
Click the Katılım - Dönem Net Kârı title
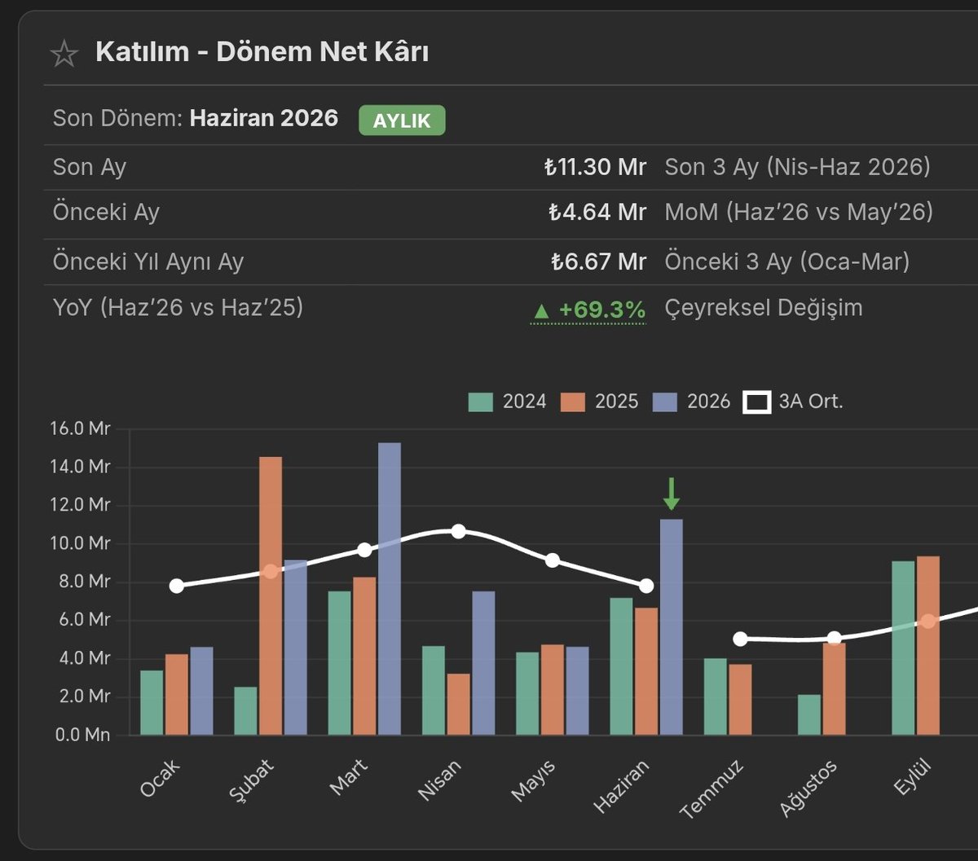pyautogui.click(x=262, y=53)
